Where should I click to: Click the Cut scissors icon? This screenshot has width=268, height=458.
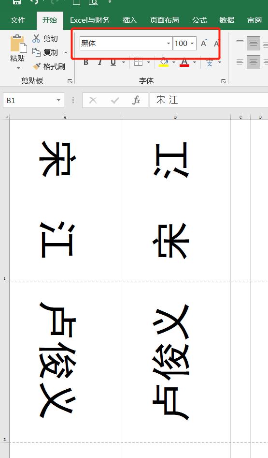tap(36, 38)
